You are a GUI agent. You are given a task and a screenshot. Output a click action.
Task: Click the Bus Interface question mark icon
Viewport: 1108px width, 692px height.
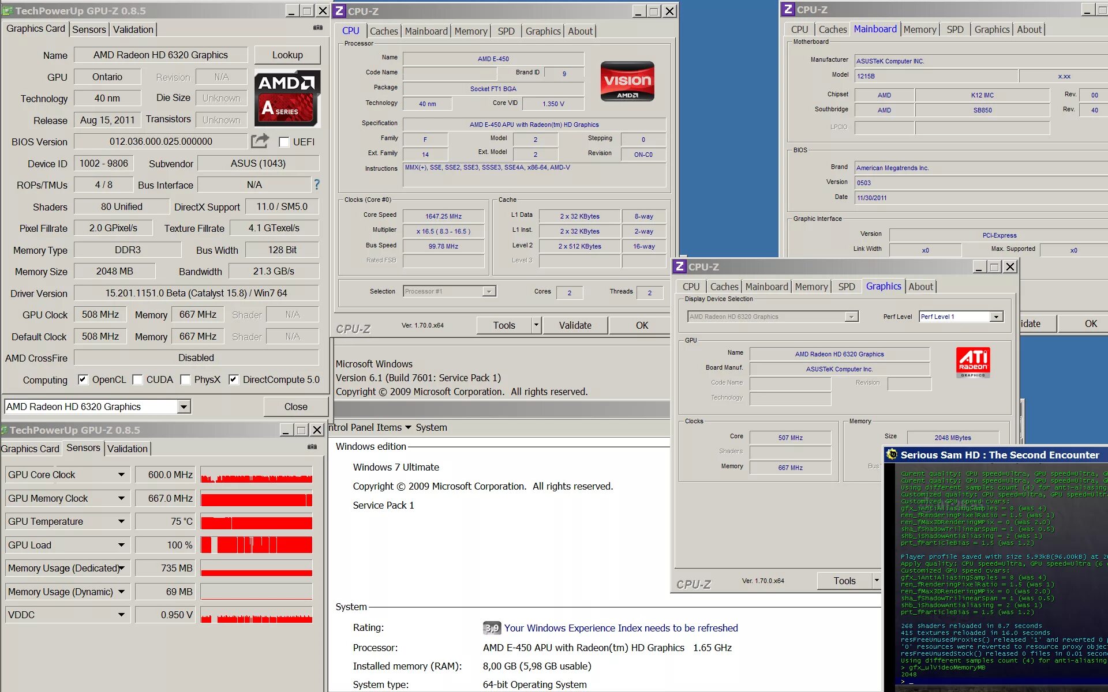(316, 185)
